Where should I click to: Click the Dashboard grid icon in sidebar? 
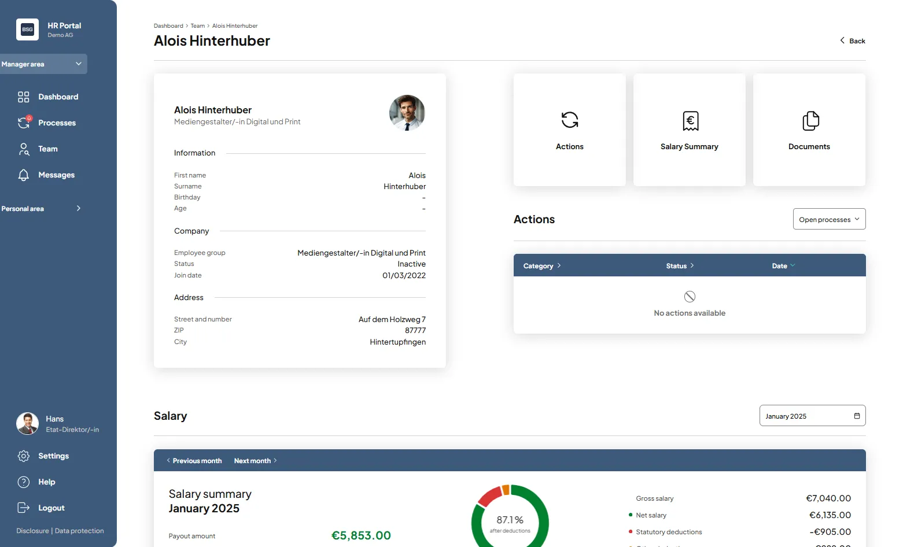tap(23, 97)
